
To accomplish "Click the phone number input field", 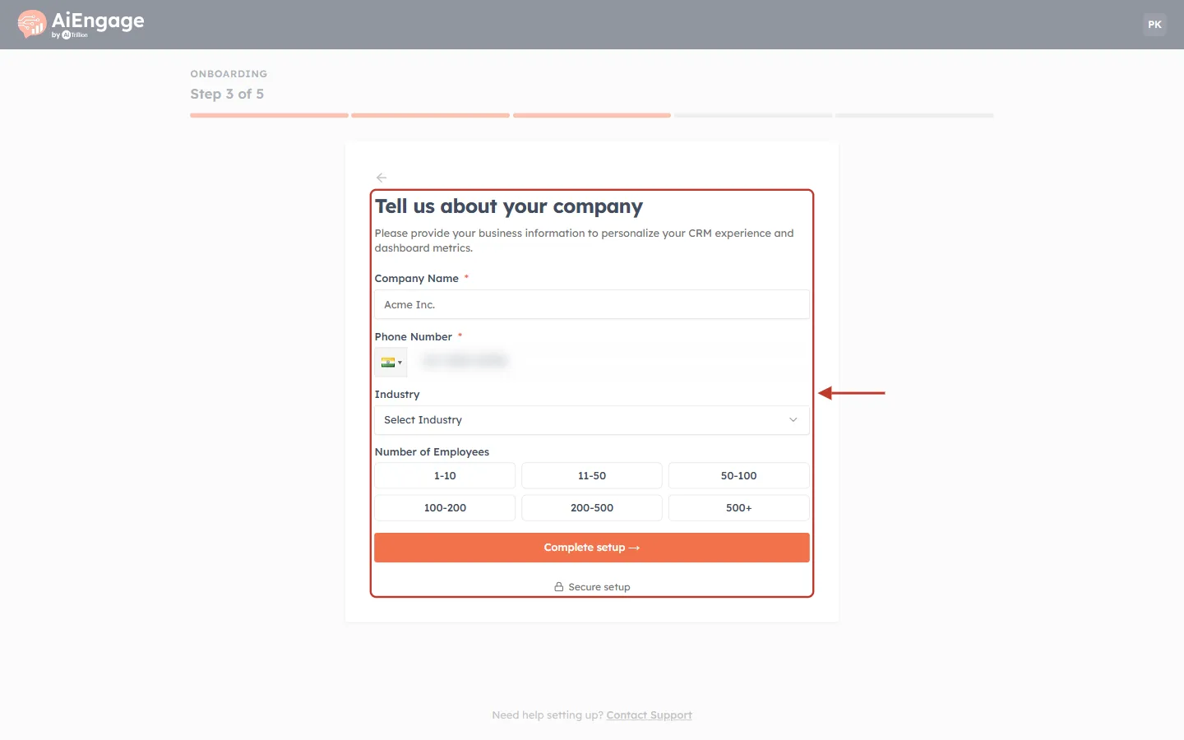I will click(x=610, y=362).
